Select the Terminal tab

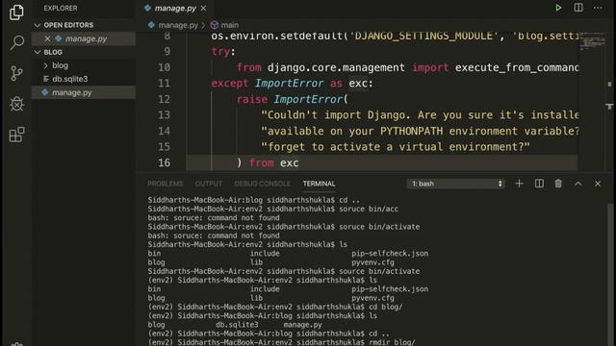tap(319, 184)
